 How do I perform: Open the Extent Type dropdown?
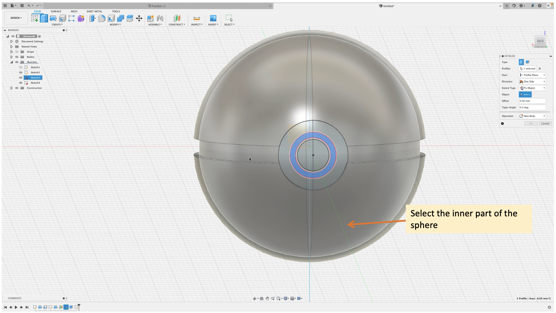click(532, 88)
